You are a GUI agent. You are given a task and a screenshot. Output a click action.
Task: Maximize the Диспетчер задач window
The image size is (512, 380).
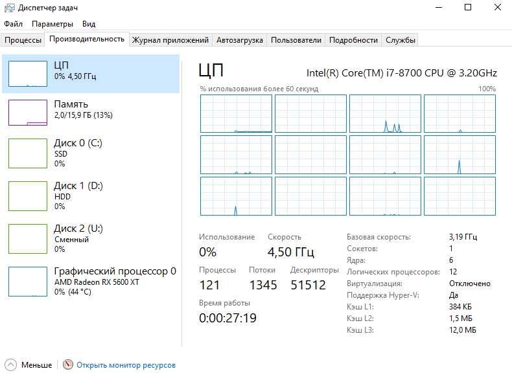[x=467, y=7]
